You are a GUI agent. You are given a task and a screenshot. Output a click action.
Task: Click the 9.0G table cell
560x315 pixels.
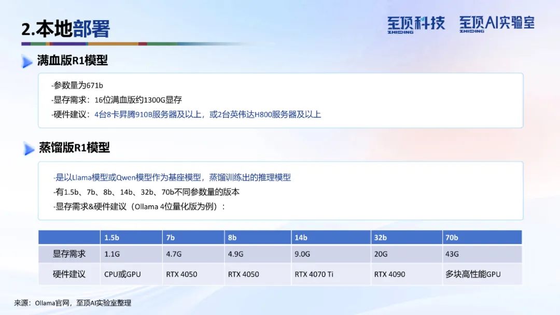(331, 254)
